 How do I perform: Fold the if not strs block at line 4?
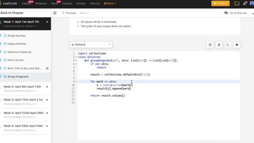point(76,64)
